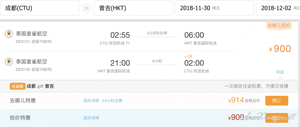Collapse the fare list with 收起
The height and width of the screenshot is (127, 300).
point(280,72)
